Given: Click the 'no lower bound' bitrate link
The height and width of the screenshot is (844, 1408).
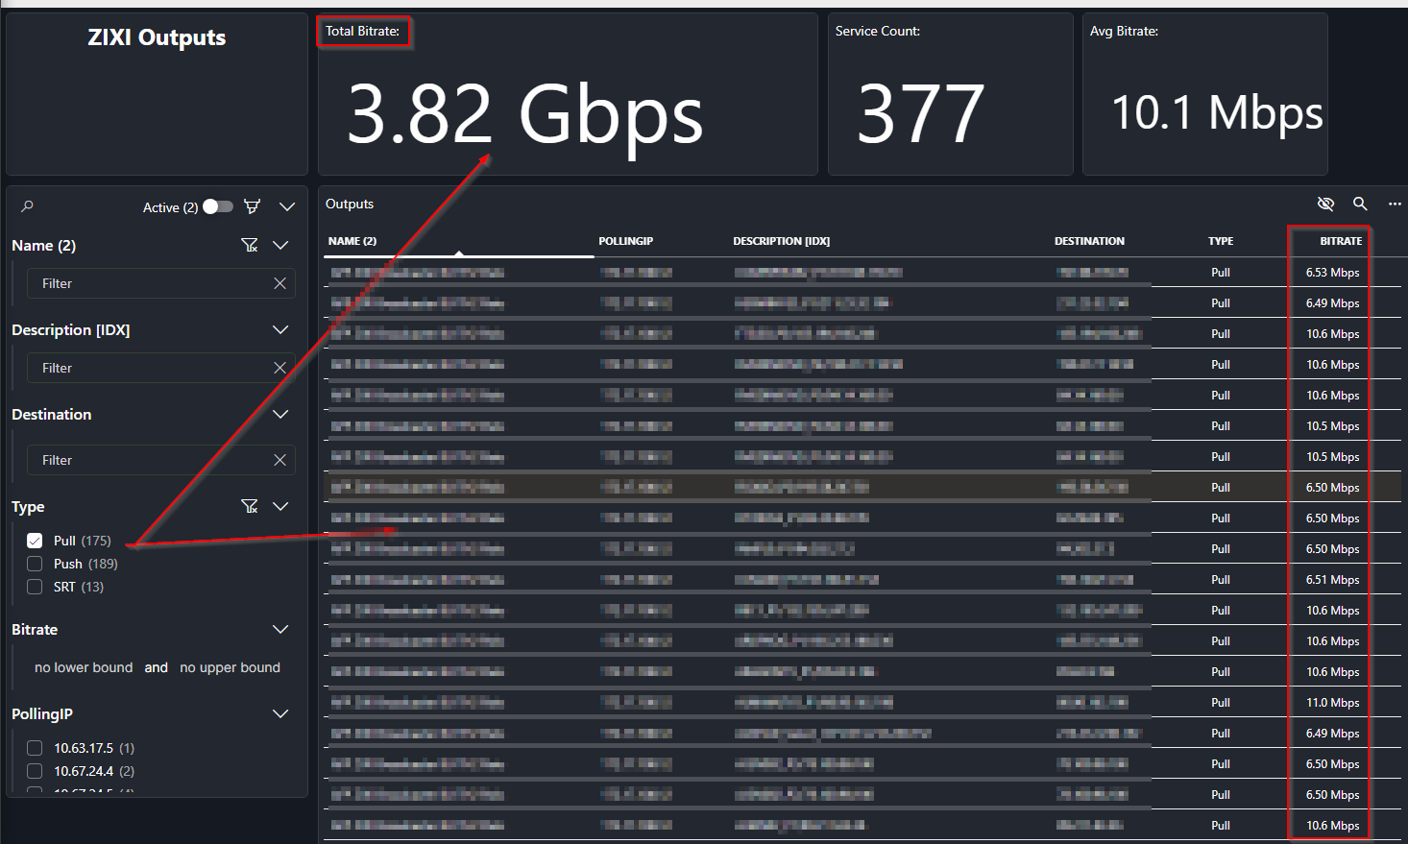Looking at the screenshot, I should [84, 668].
